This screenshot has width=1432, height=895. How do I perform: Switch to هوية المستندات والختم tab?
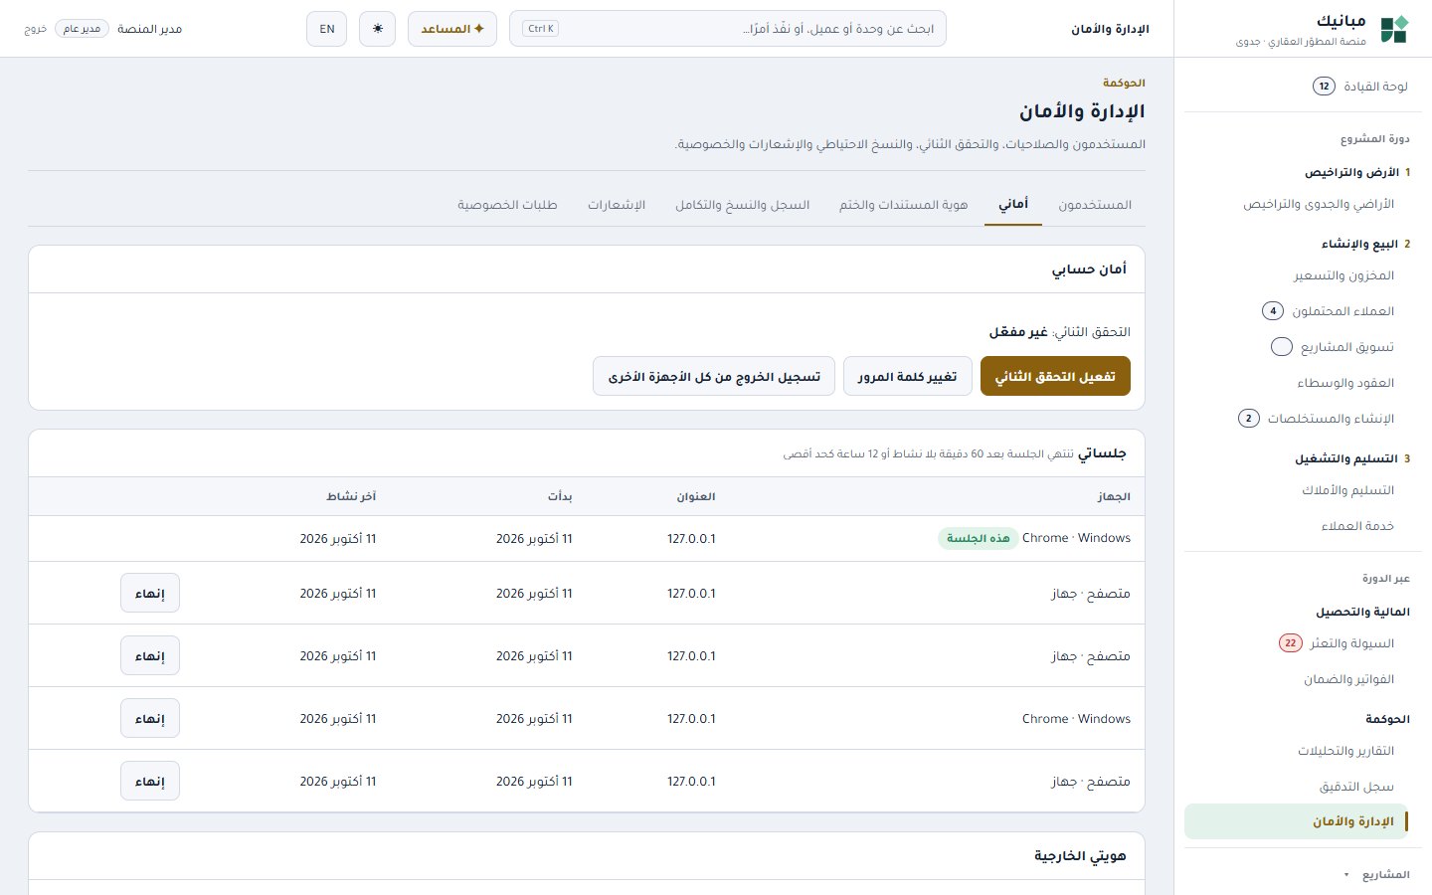[x=903, y=205]
